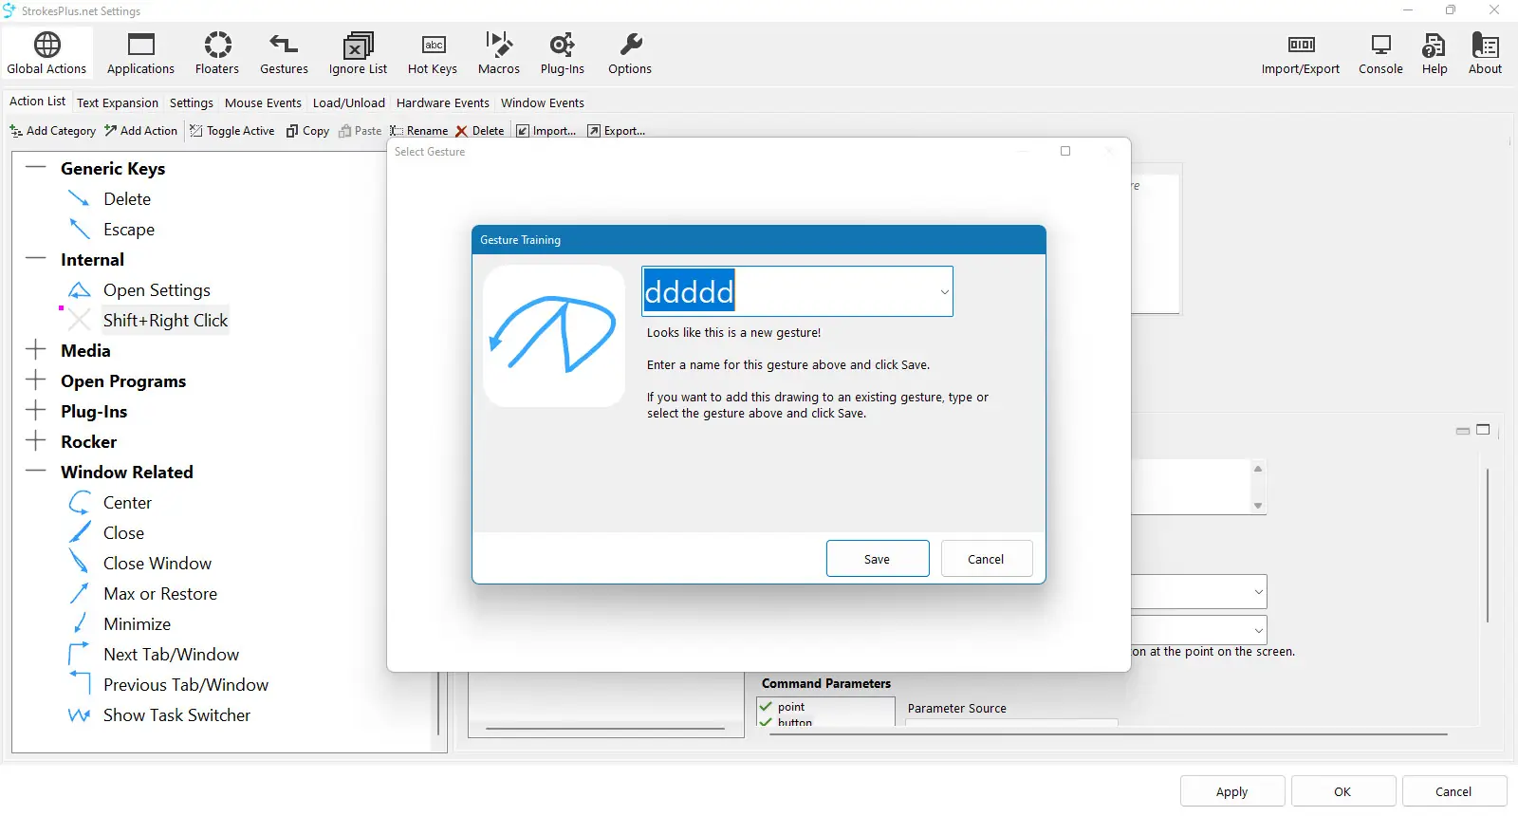This screenshot has width=1518, height=816.
Task: Open the Help section
Action: click(1435, 53)
